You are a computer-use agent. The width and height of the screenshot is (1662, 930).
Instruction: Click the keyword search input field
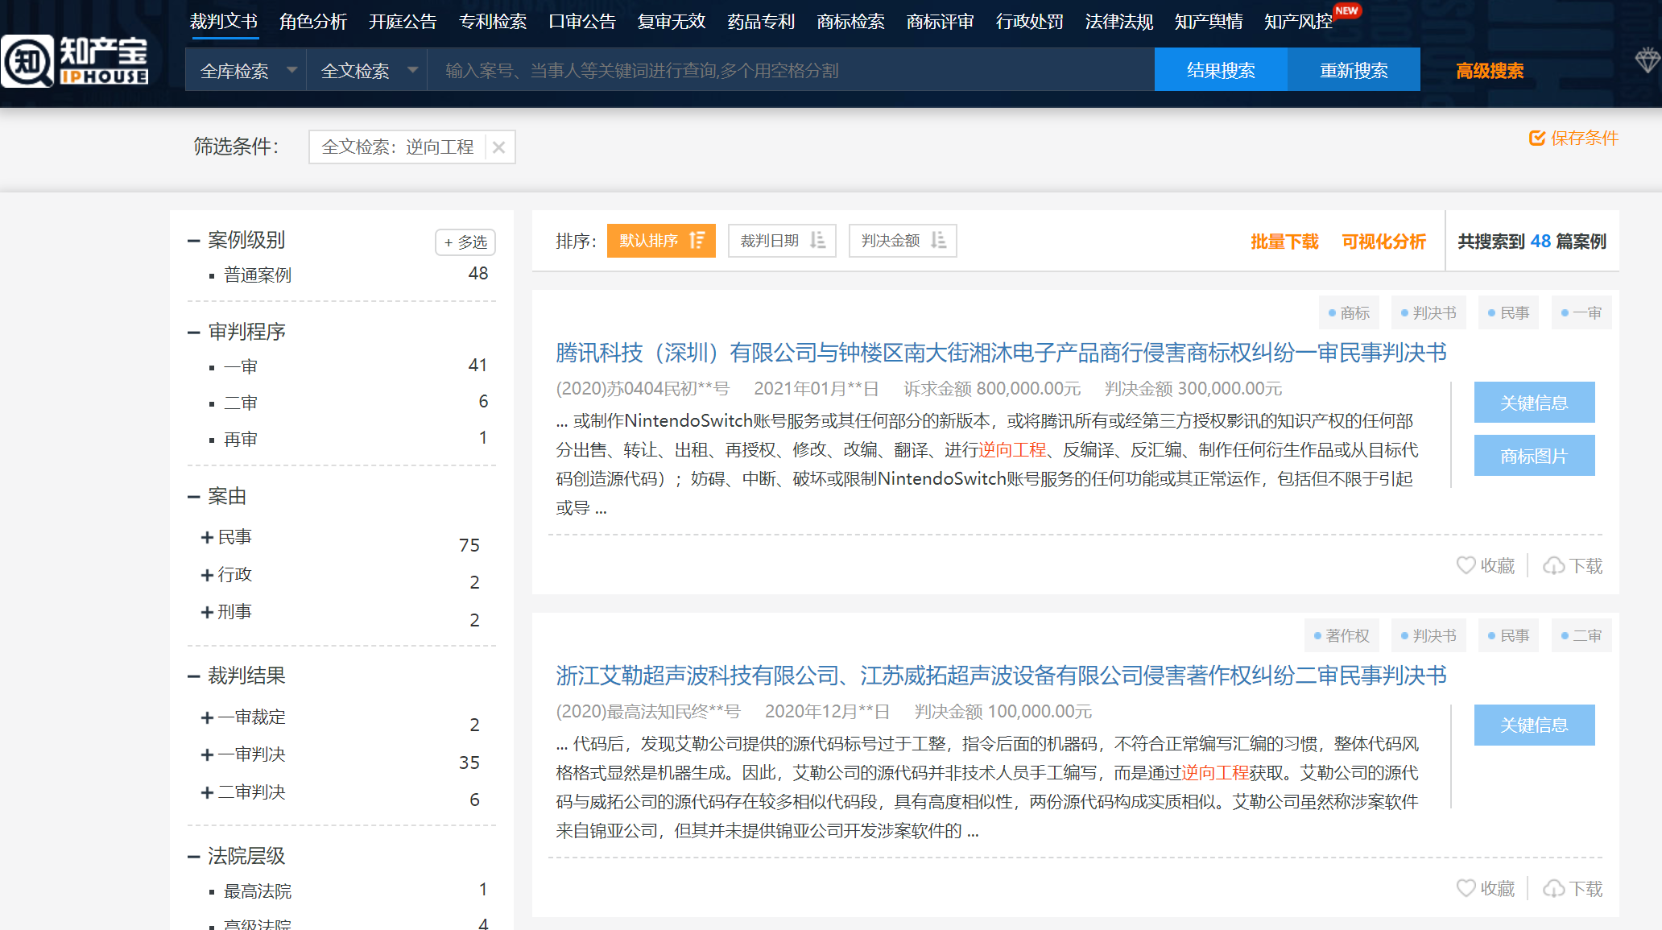pyautogui.click(x=789, y=71)
